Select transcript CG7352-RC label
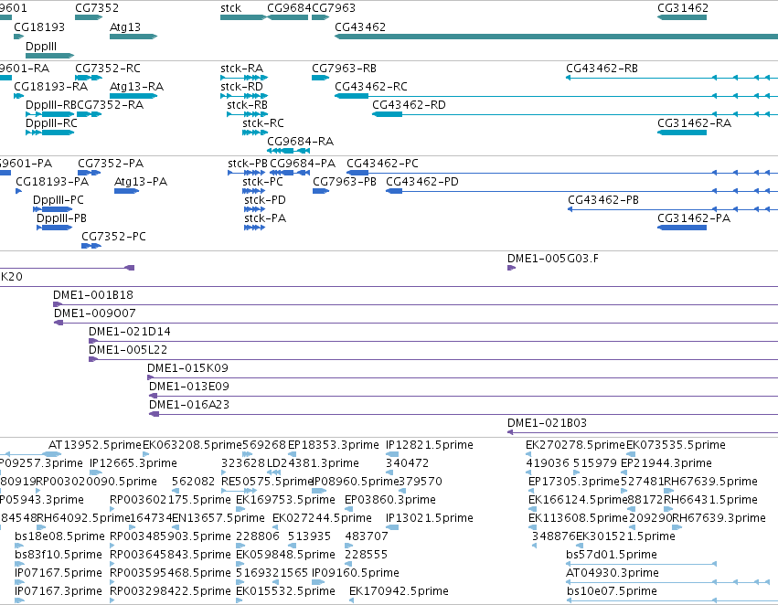The image size is (778, 605). [x=108, y=68]
